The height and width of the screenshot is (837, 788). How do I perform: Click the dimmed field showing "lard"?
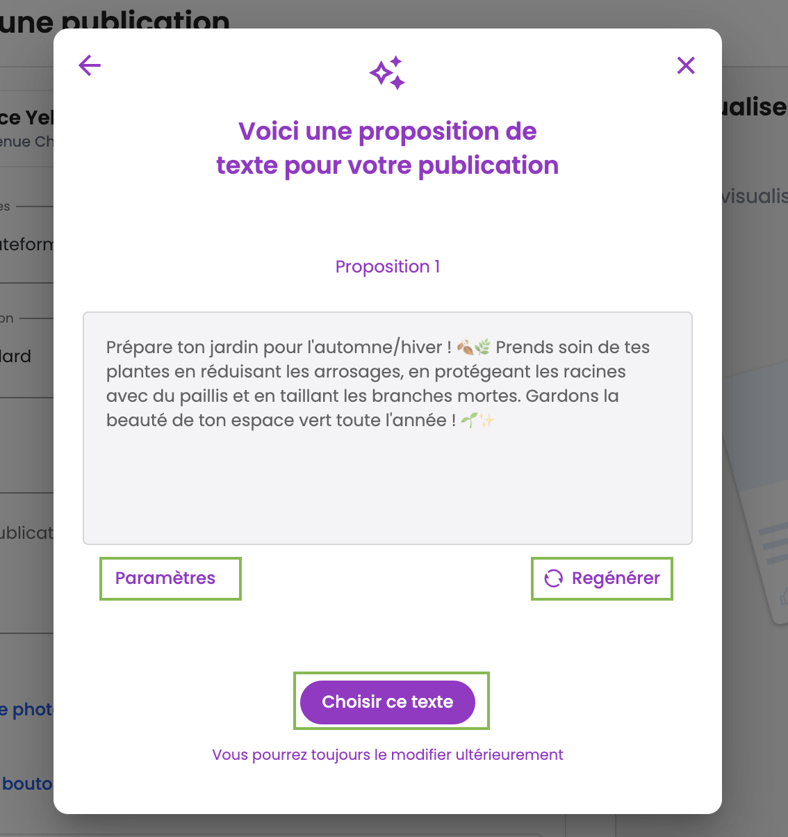(x=17, y=357)
